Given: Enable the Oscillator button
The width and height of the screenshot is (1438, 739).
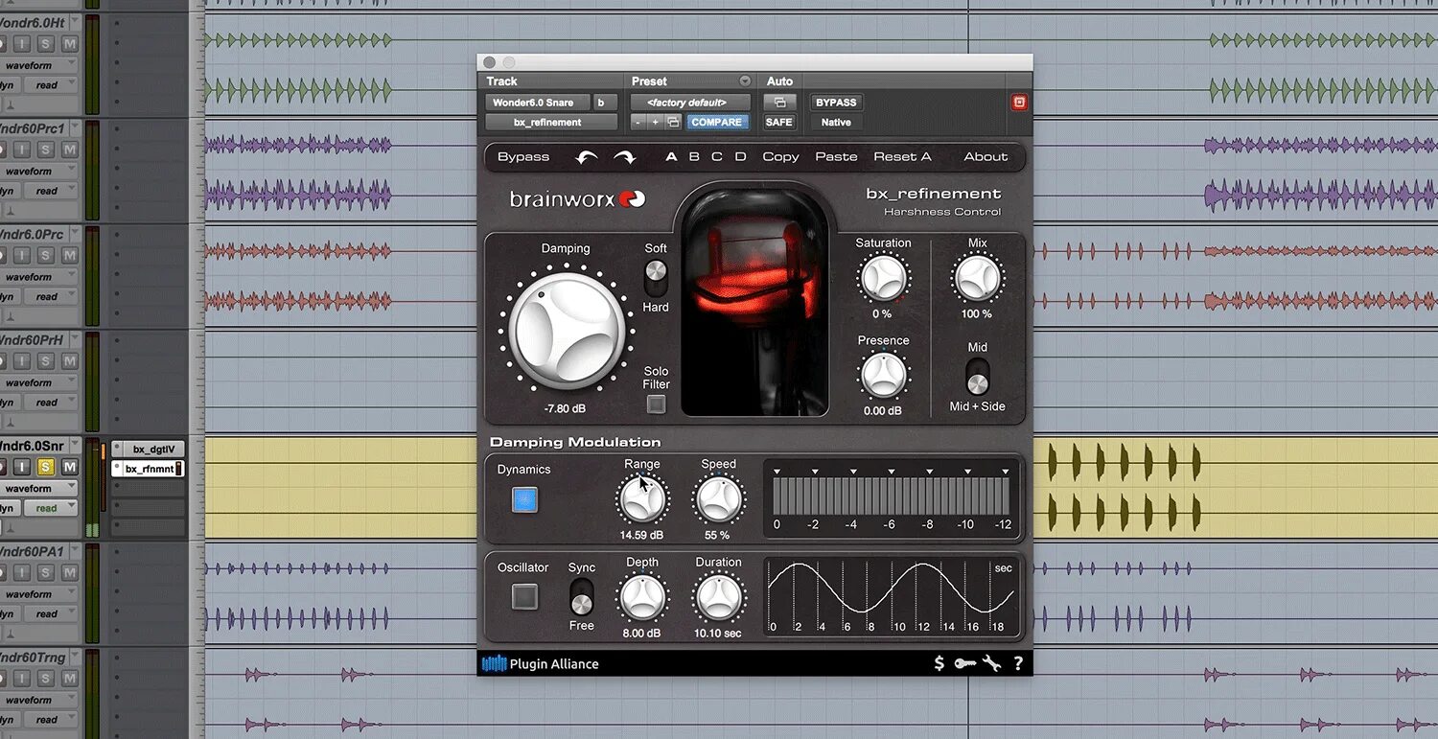Looking at the screenshot, I should coord(524,597).
